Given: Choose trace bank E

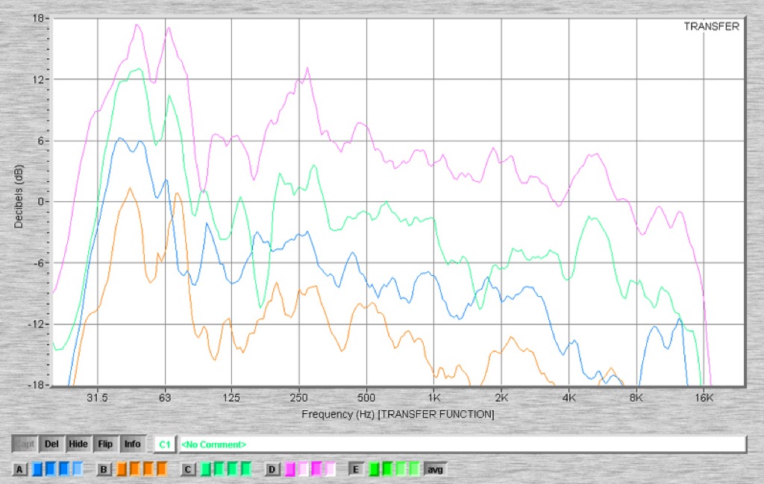Looking at the screenshot, I should point(356,469).
